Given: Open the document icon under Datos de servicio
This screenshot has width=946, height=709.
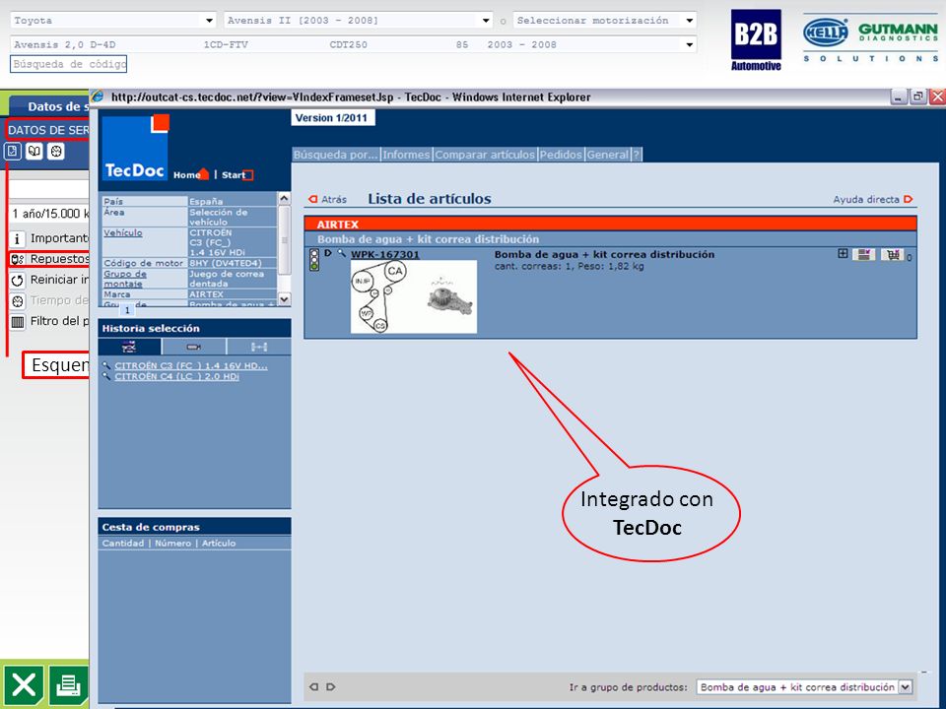Looking at the screenshot, I should click(x=13, y=152).
